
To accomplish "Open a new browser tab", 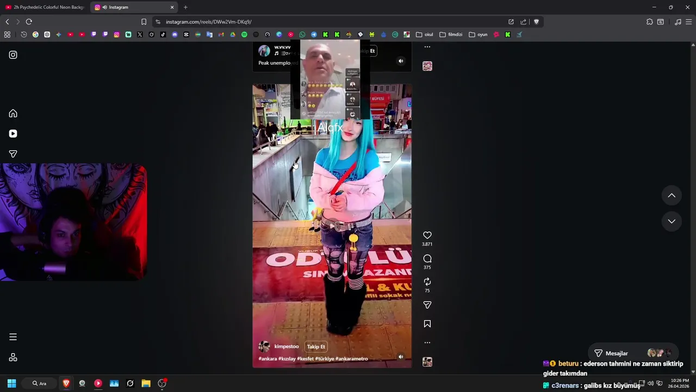I will (185, 7).
